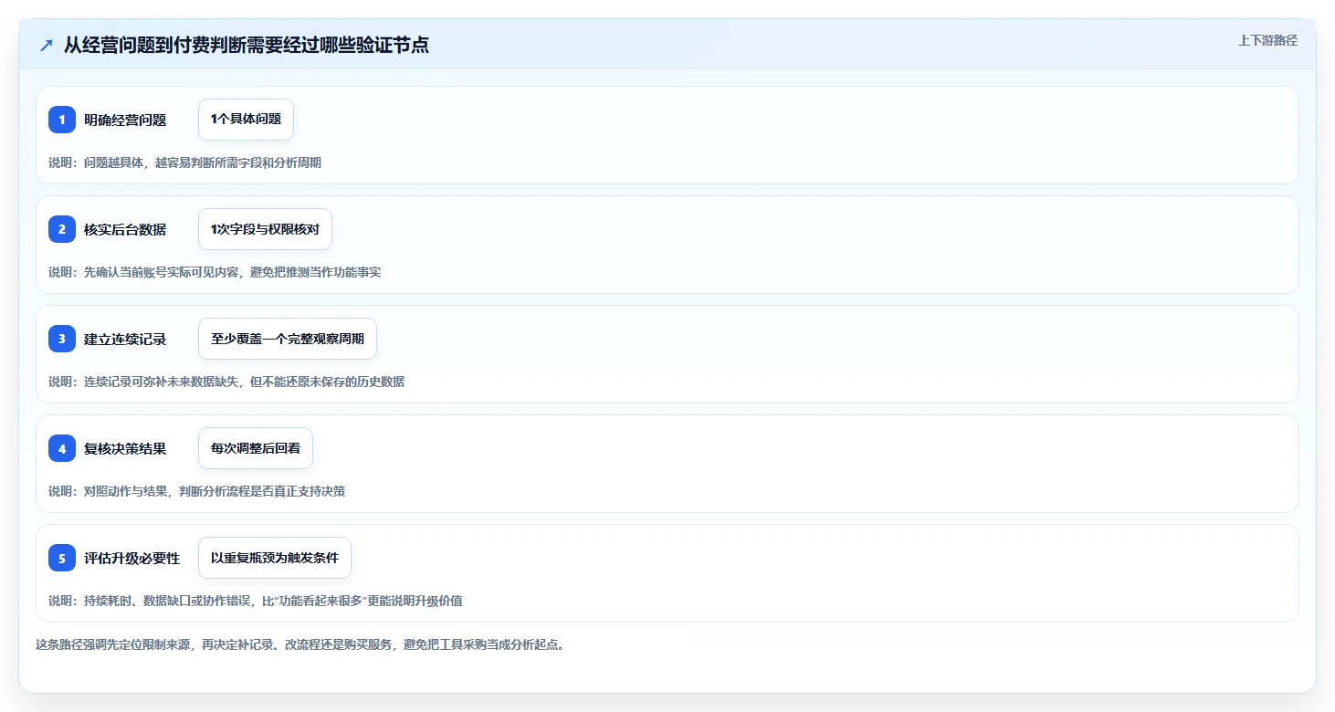Viewport: 1335px width, 712px height.
Task: Click the note '问题越具体，越容易判断所需字段和分析周期'
Action: [x=203, y=162]
